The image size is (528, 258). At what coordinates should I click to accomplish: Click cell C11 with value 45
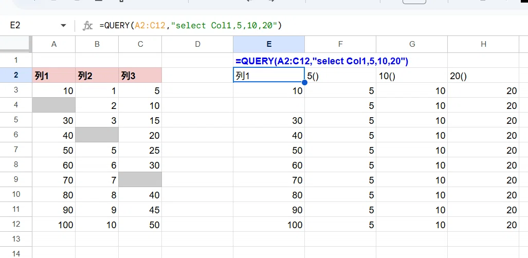pos(140,209)
